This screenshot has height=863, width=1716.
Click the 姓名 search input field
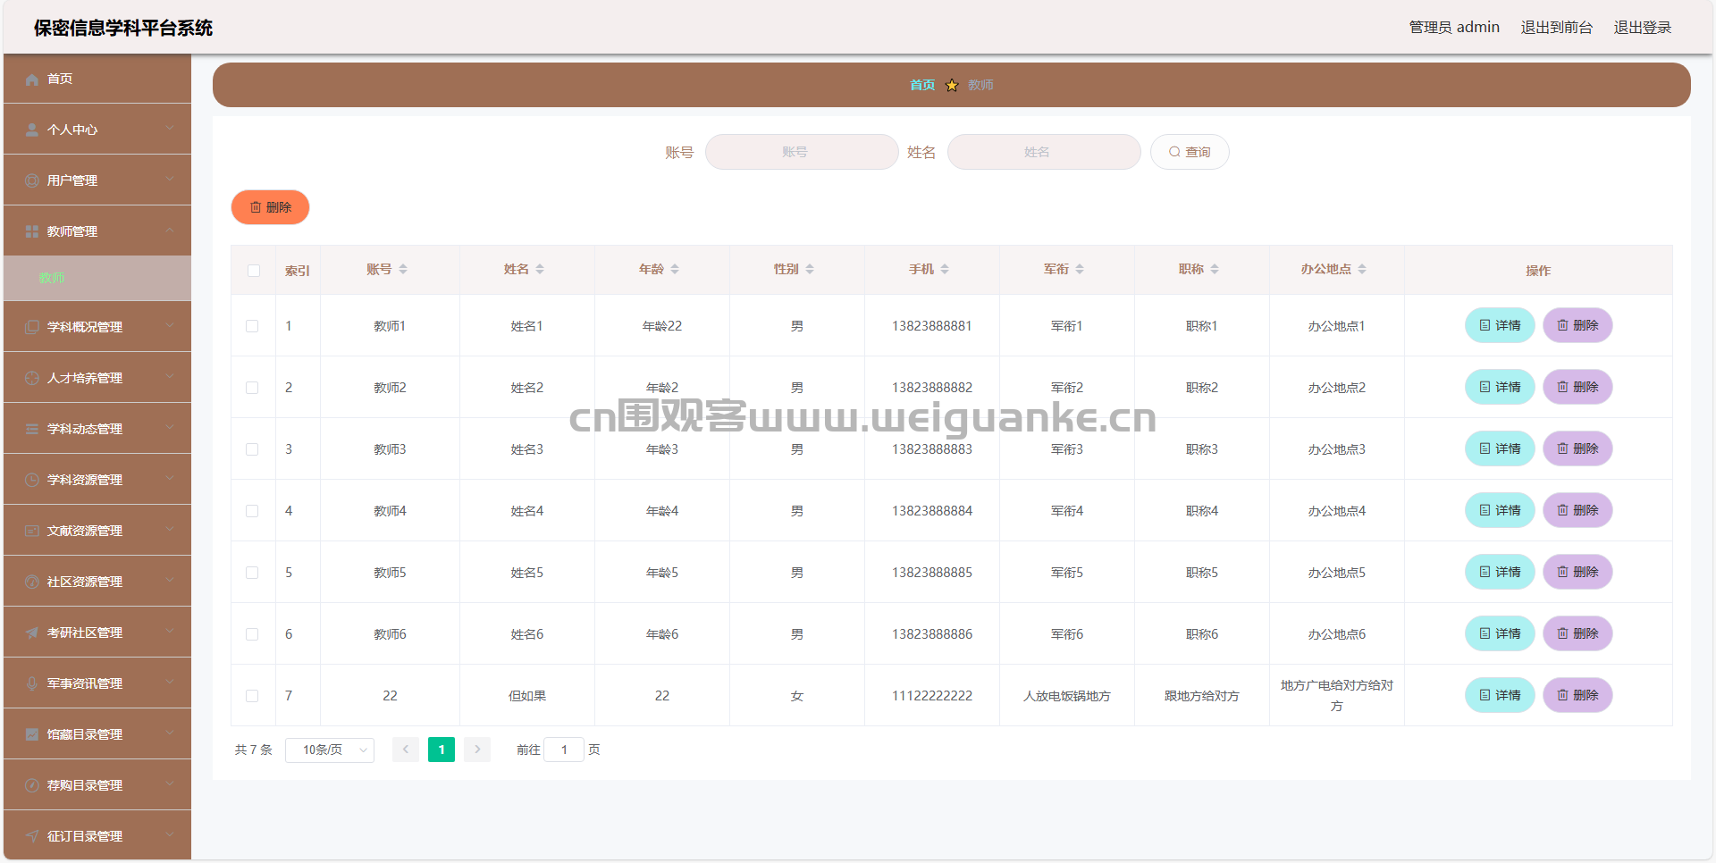pyautogui.click(x=1044, y=152)
